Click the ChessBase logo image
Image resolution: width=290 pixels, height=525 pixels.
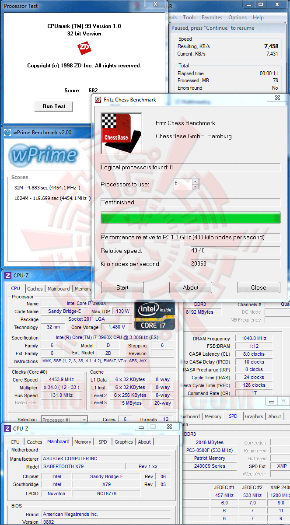[x=122, y=133]
